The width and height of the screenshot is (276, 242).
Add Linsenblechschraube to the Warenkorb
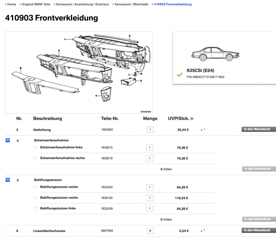[258, 230]
